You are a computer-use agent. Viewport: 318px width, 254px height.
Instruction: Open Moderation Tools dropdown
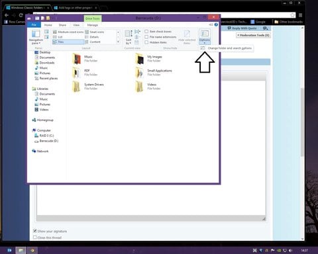click(x=253, y=35)
